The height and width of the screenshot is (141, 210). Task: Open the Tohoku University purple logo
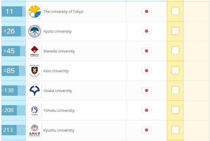coord(34,110)
